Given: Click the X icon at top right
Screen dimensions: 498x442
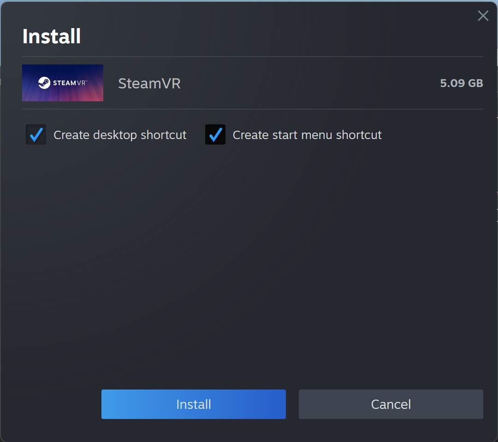Looking at the screenshot, I should point(483,16).
